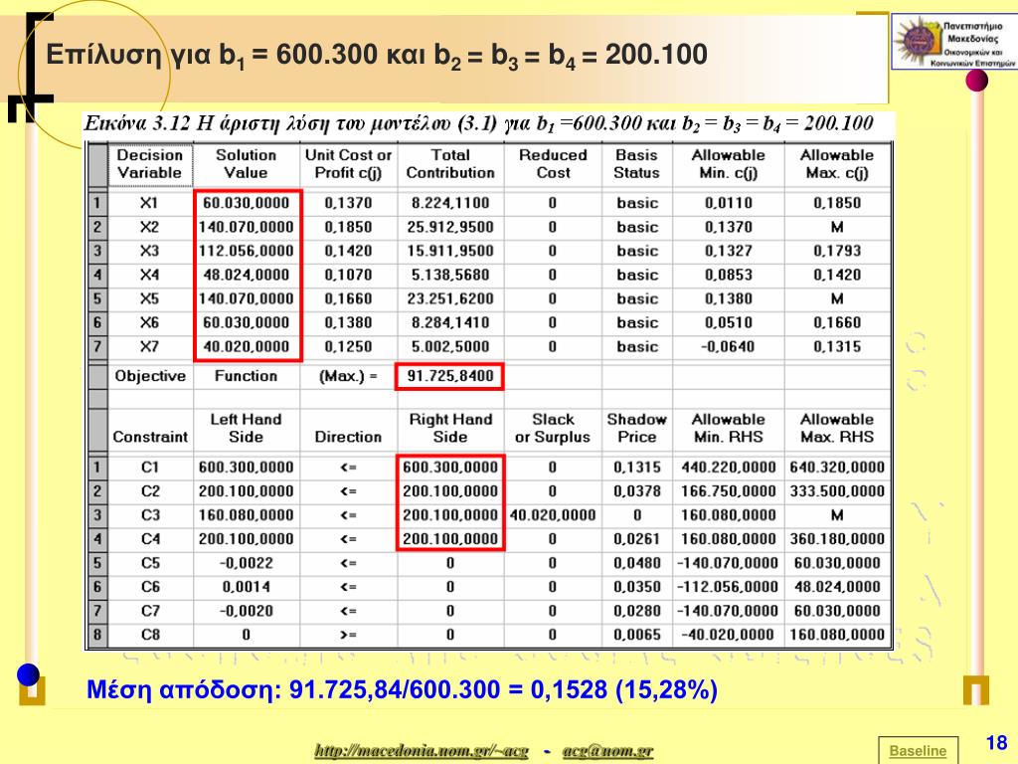Click the C3 left hand side 160.080,0000
Image resolution: width=1018 pixels, height=764 pixels.
tap(247, 515)
